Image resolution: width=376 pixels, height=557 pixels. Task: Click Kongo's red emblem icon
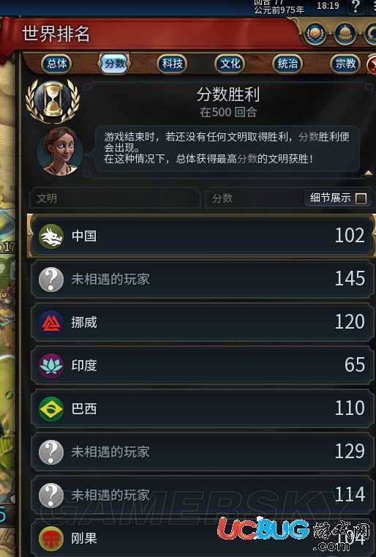point(51,539)
